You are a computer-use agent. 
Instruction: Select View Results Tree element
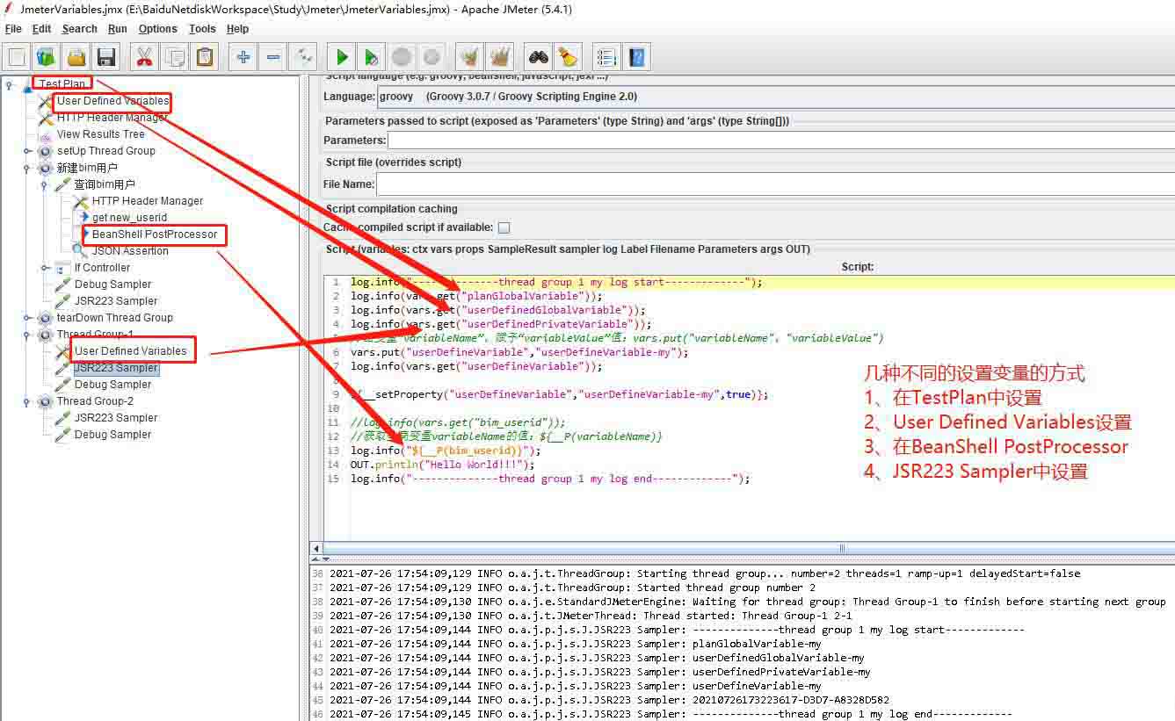(100, 134)
